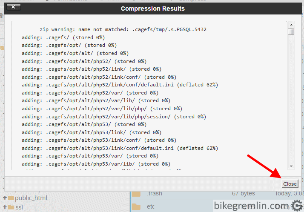
Task: Click the scrollbar up arrow in results
Action: click(291, 25)
